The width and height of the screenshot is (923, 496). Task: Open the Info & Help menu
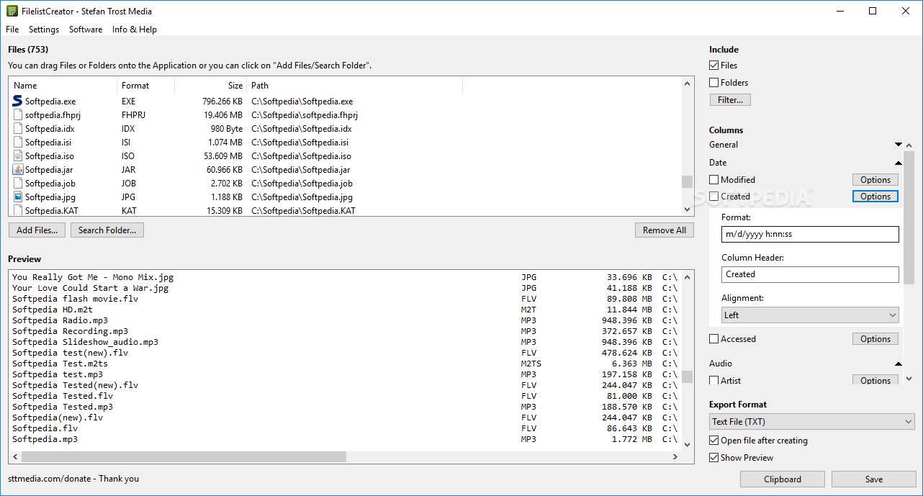click(135, 30)
